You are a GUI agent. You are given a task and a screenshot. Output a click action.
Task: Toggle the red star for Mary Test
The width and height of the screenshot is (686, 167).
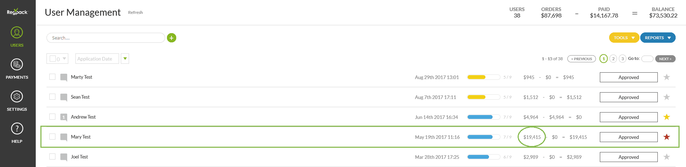tap(667, 137)
